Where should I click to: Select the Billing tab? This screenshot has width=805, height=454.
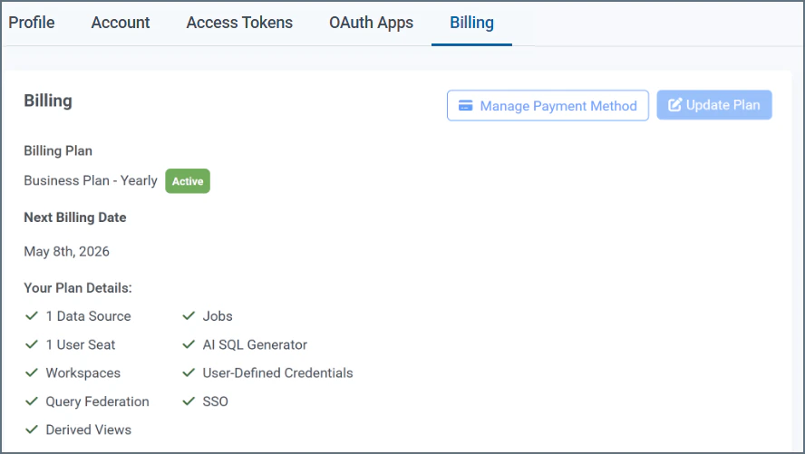471,23
